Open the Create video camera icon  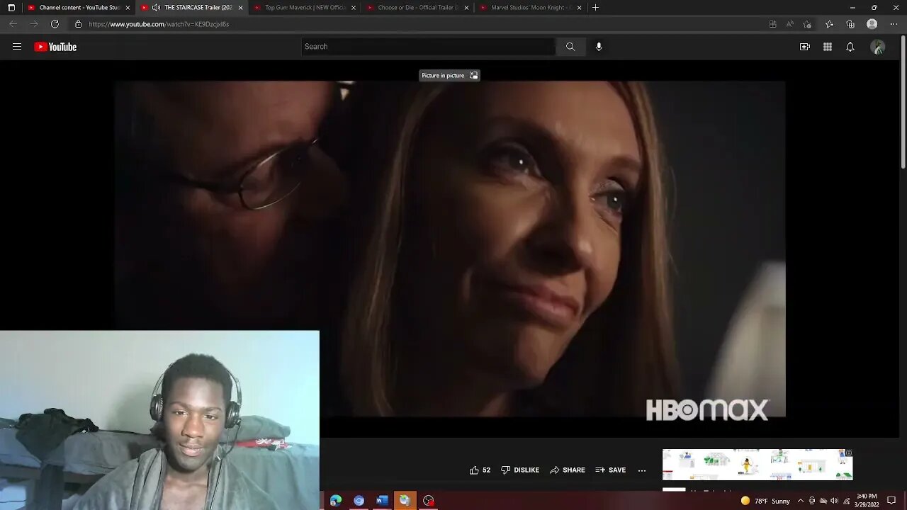coord(805,47)
